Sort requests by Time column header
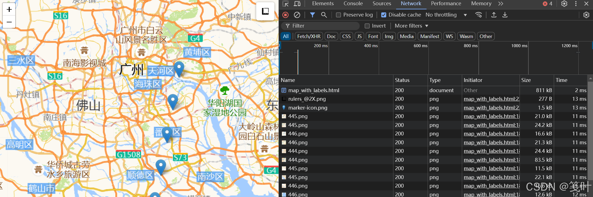593x197 pixels. point(571,80)
